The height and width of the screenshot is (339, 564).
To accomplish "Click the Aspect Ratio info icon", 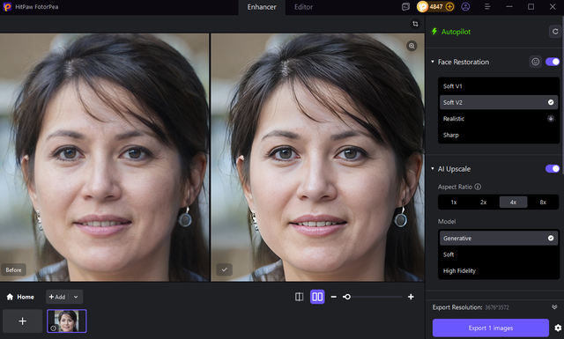I will point(478,187).
